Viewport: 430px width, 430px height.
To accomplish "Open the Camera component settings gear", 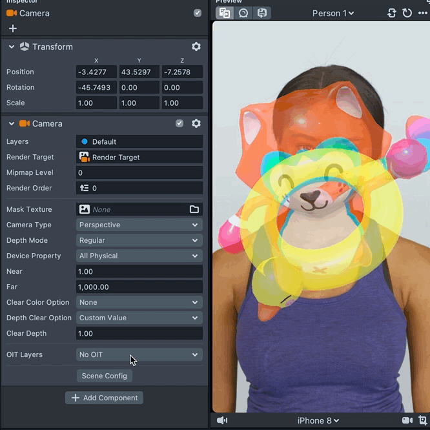I will 196,123.
